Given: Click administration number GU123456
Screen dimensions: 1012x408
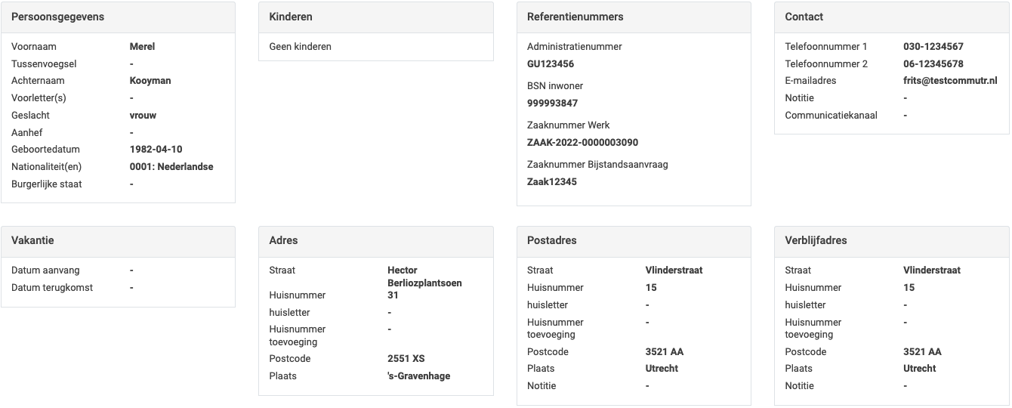Looking at the screenshot, I should (550, 64).
